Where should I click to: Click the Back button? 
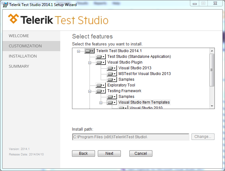pos(83,154)
